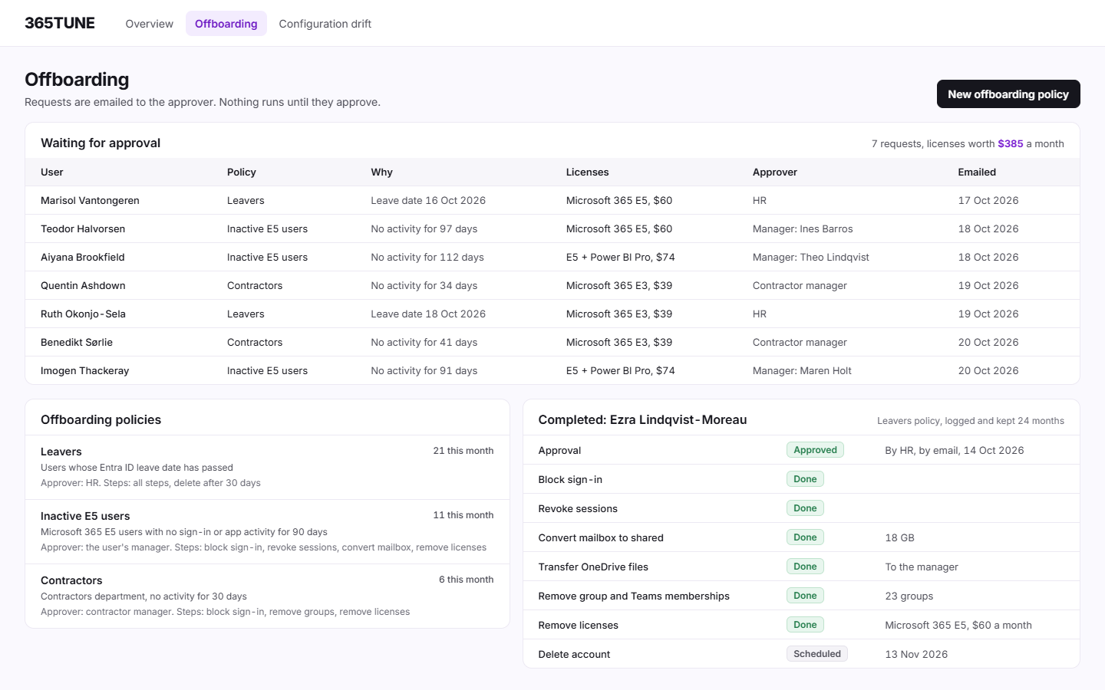Select user Teodor Halvorsen
This screenshot has height=690, width=1105.
[x=83, y=228]
